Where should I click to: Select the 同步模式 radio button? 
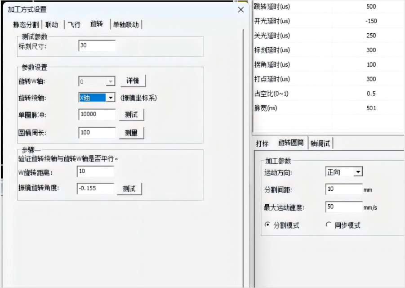[329, 225]
